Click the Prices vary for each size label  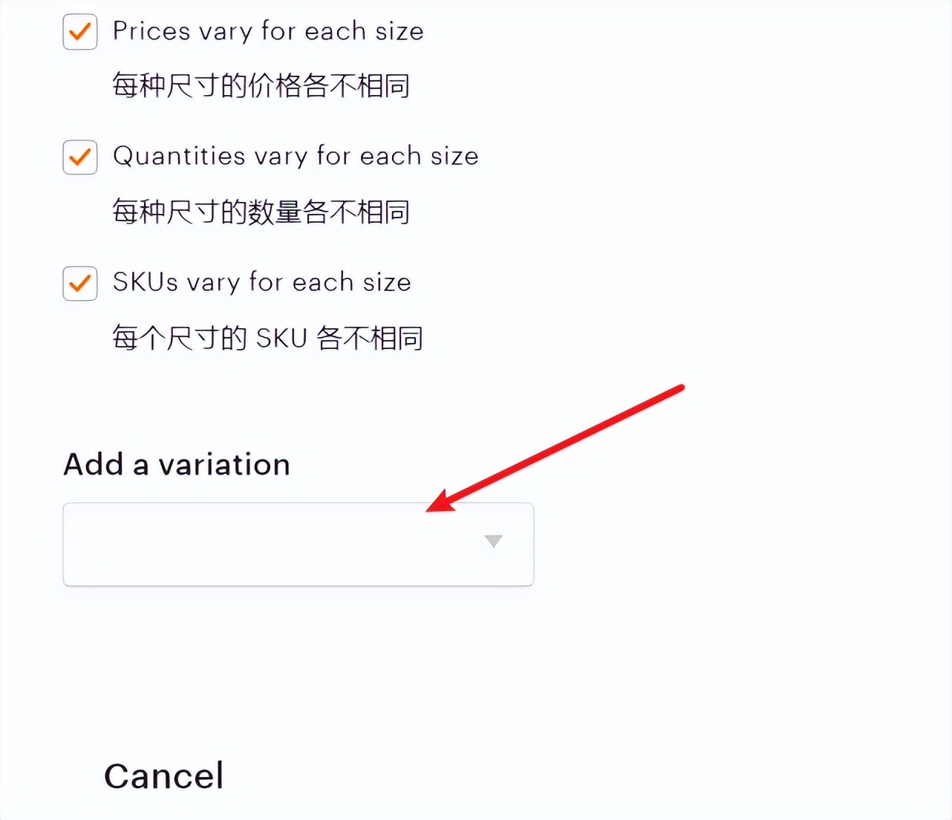point(267,31)
